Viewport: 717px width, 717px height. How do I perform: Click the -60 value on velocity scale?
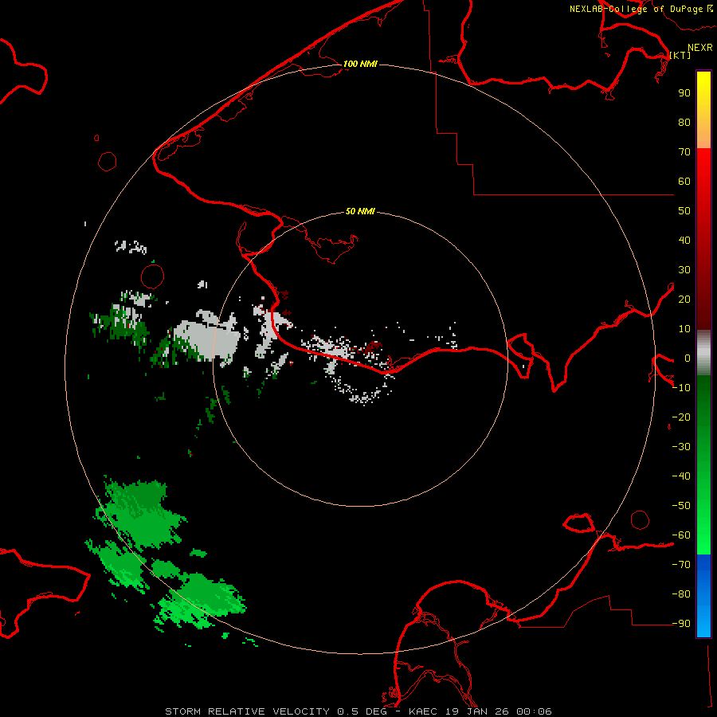(681, 535)
